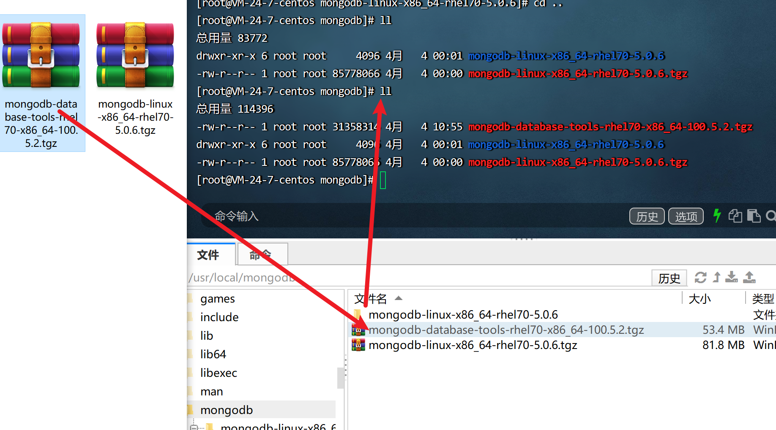Refresh the remote file list
776x430 pixels.
[700, 277]
